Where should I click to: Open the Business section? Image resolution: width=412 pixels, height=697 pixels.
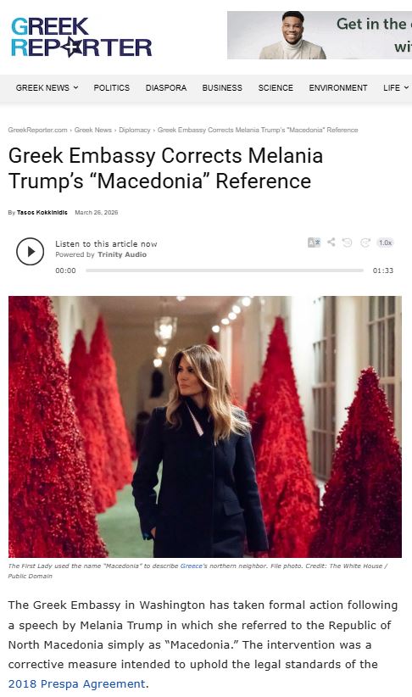222,88
